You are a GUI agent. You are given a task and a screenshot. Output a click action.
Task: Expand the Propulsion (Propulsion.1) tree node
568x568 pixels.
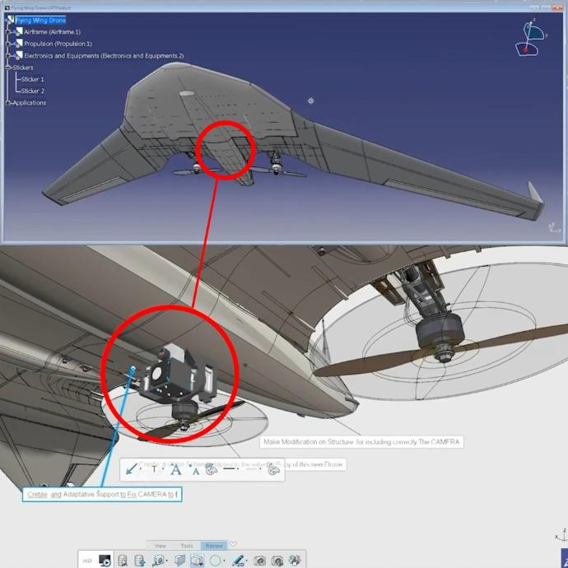point(9,44)
